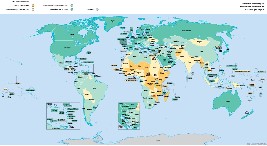
Task: Click the Trinidad and Tobago inset label
Action: pyautogui.click(x=71, y=127)
